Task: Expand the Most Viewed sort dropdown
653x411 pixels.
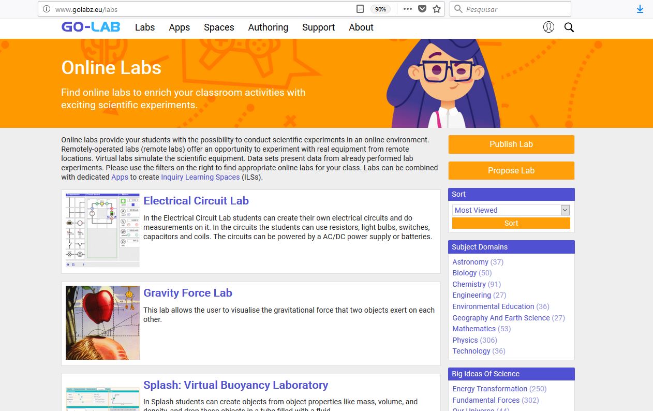Action: click(511, 210)
